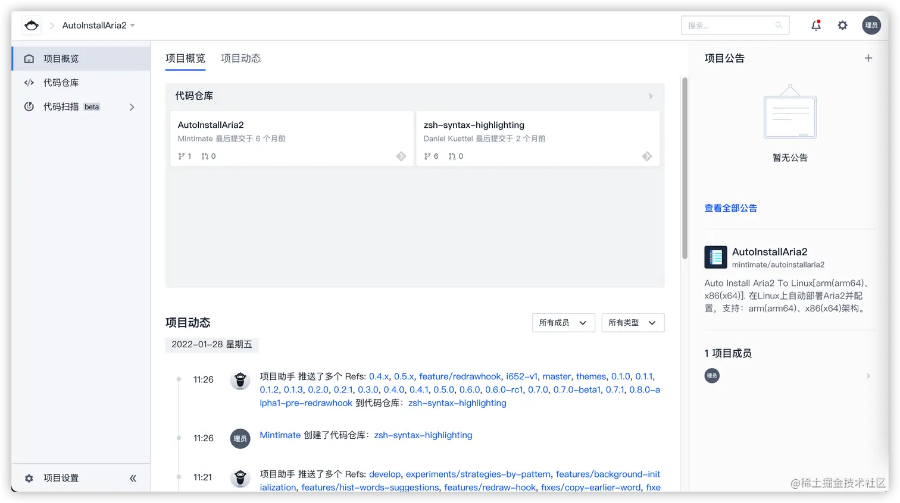Expand the 1 项目成员 section chevron

coord(868,375)
